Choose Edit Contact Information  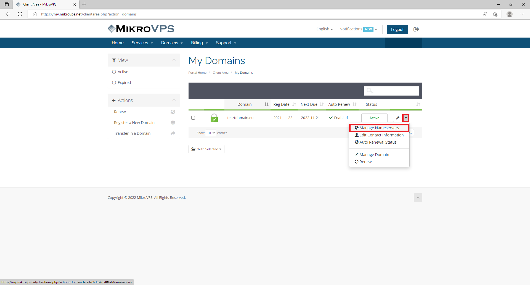point(379,135)
